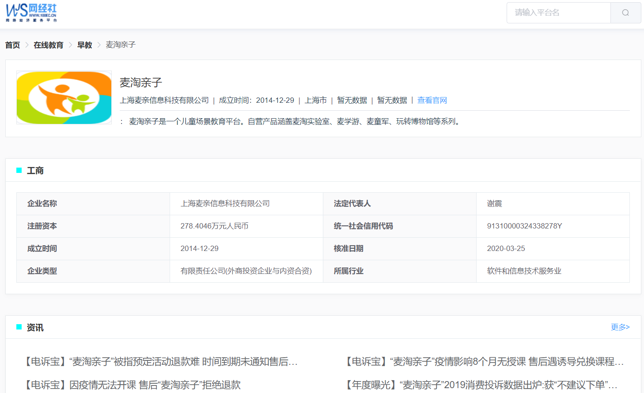Select 麦淘亲子 breadcrumb text

click(121, 45)
